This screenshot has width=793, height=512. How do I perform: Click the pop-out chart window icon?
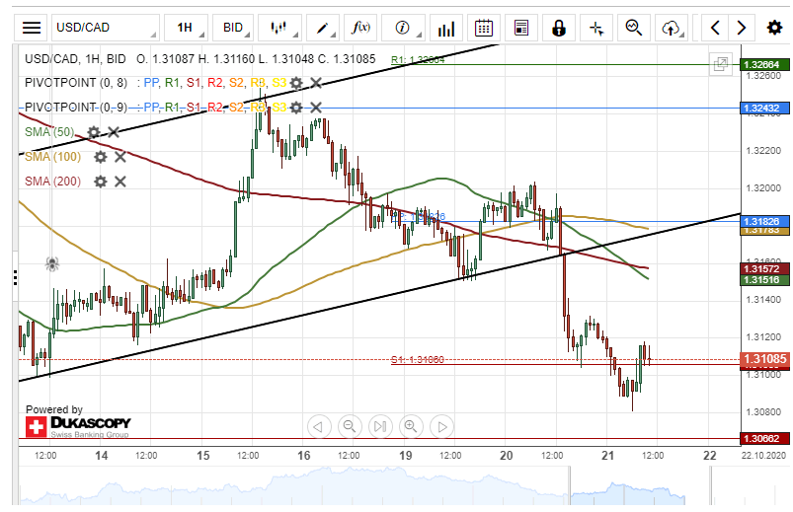click(721, 64)
